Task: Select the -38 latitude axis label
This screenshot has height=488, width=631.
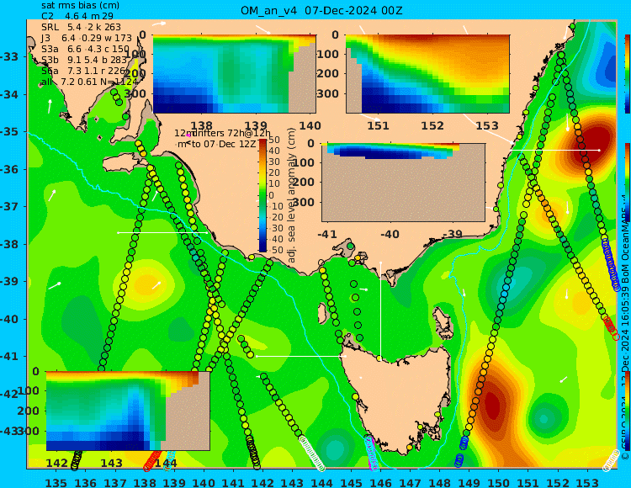Action: [x=8, y=244]
